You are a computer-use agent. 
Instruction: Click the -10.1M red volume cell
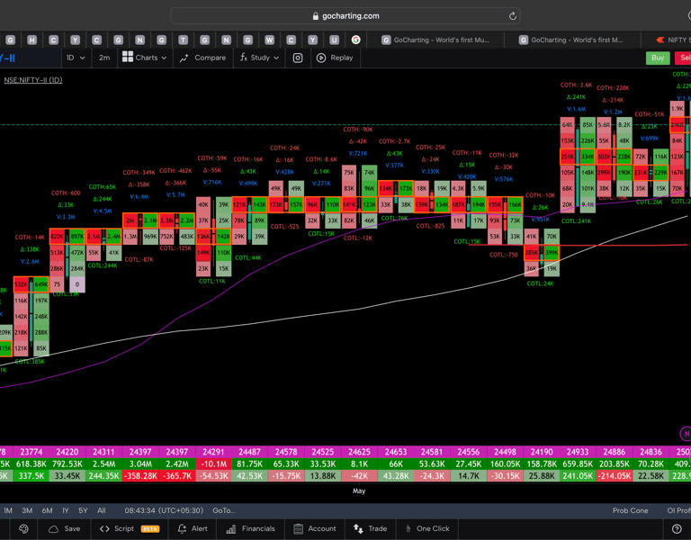213,463
